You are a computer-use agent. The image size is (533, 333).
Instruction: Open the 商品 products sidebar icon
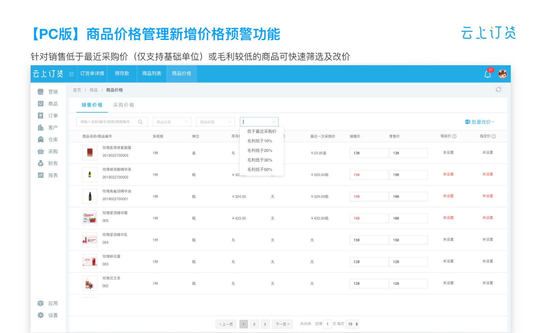pyautogui.click(x=41, y=104)
